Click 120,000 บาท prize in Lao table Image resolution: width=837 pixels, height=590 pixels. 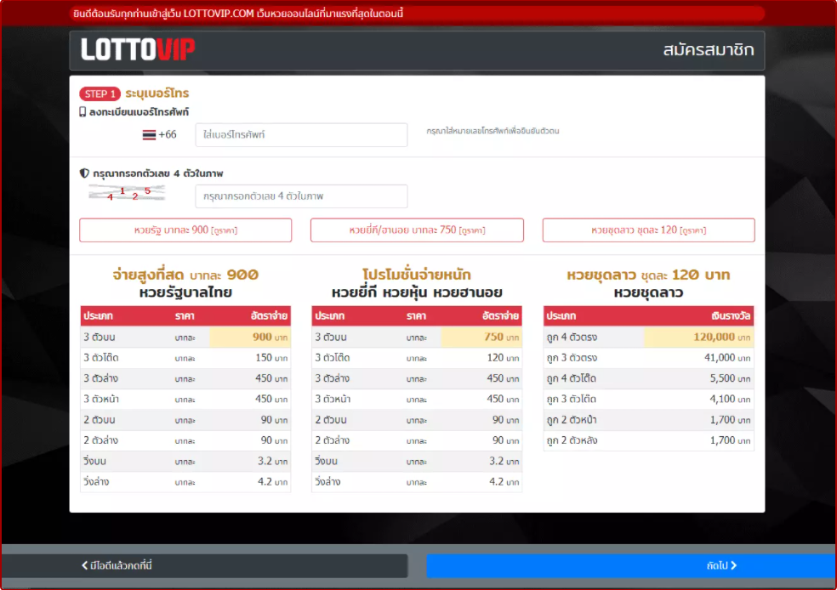coord(721,338)
